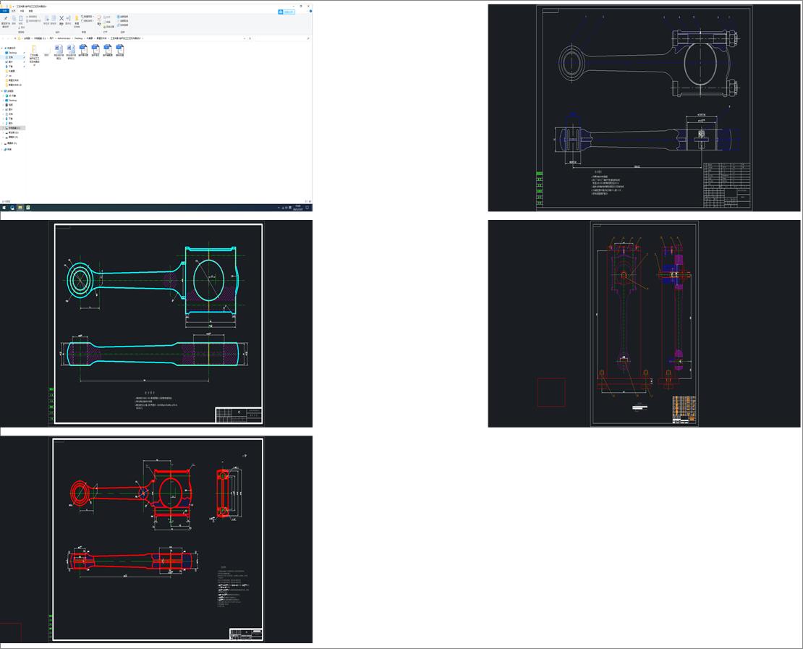
Task: Click the Move To ribbon icon
Action: (46, 20)
